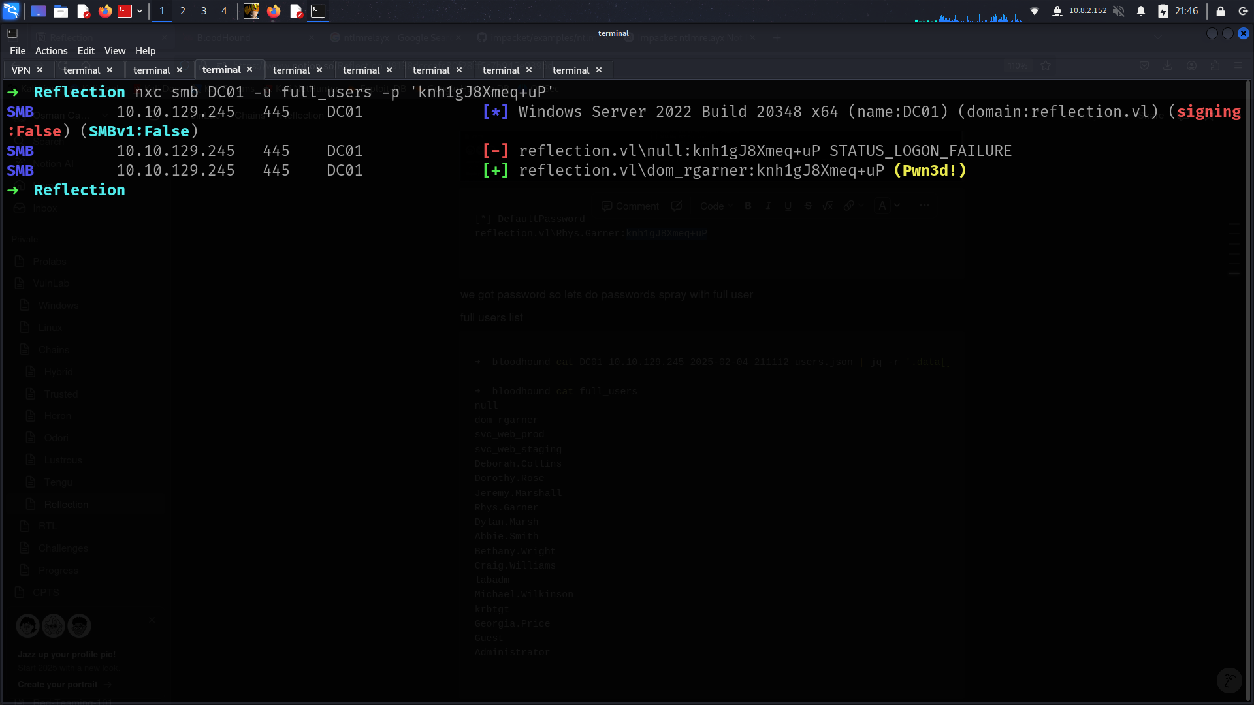
Task: Click the nxc smb command line text
Action: pyautogui.click(x=344, y=92)
